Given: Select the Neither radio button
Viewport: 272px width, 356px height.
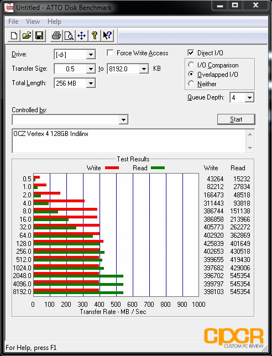Looking at the screenshot, I should pyautogui.click(x=191, y=83).
